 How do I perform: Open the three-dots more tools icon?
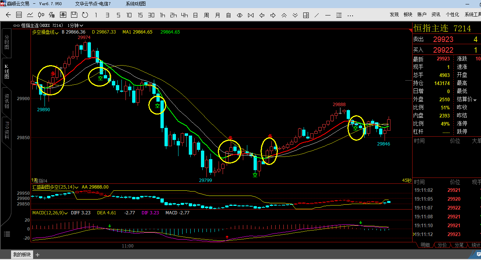350,15
